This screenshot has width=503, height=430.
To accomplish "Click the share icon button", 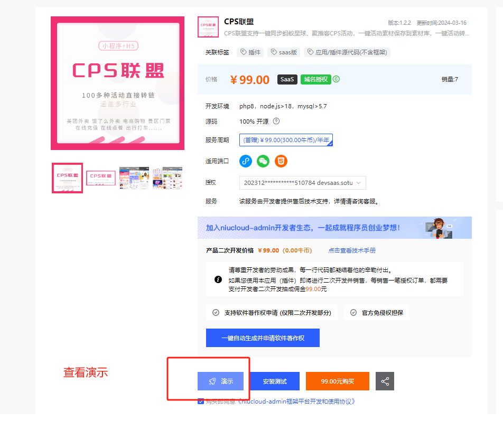I will (385, 381).
